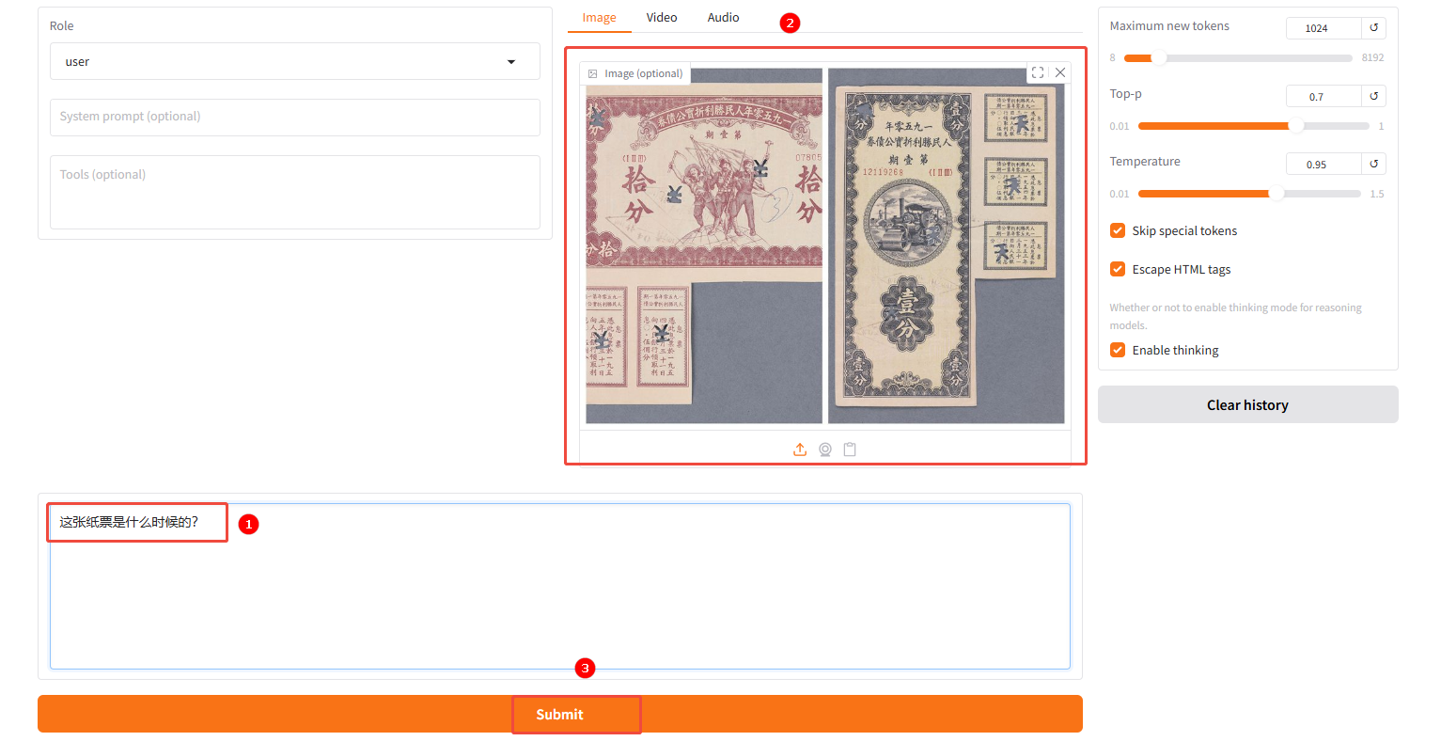Viewport: 1441px width, 741px height.
Task: Switch to the Audio tab
Action: [723, 18]
